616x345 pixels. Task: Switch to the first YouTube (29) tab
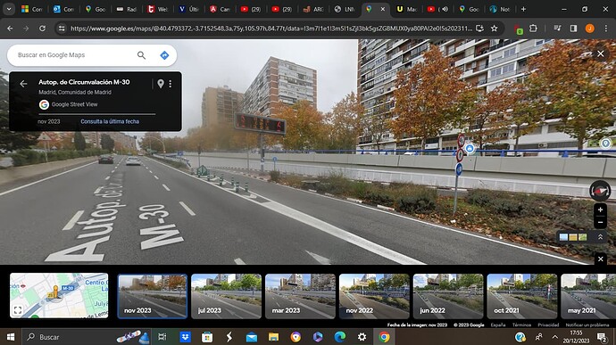point(251,9)
